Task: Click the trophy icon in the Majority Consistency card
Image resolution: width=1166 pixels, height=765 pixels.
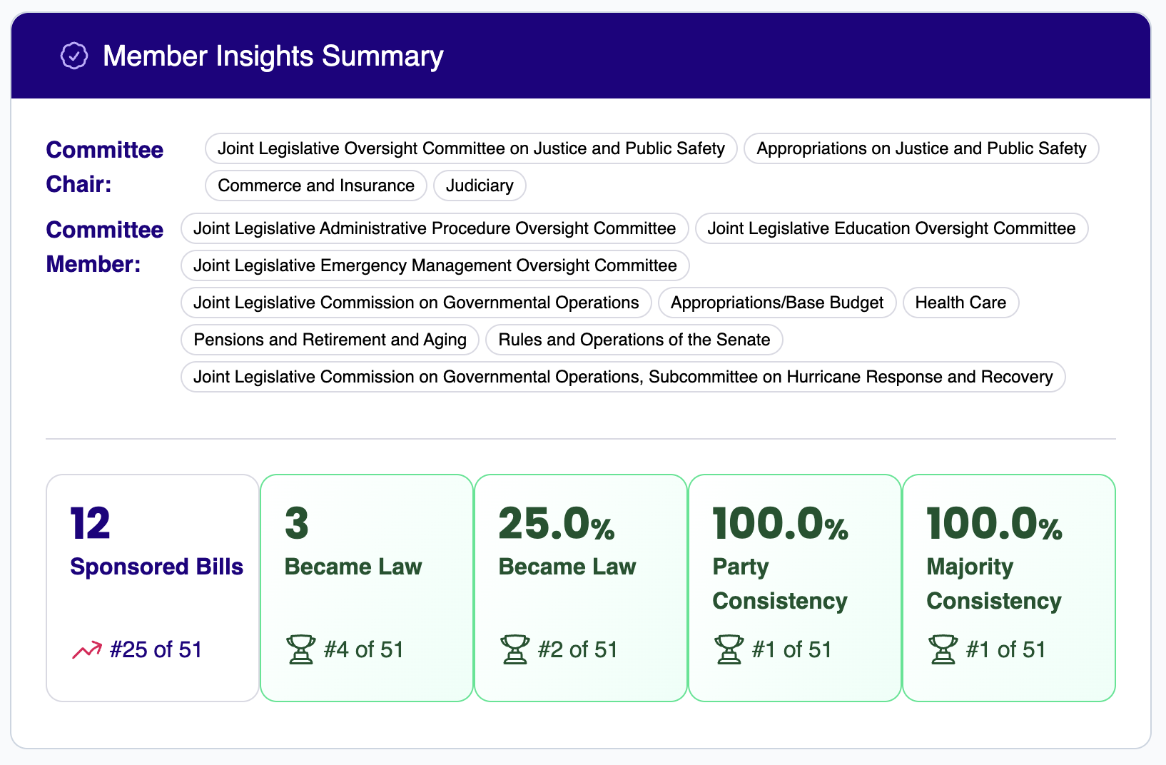Action: 943,649
